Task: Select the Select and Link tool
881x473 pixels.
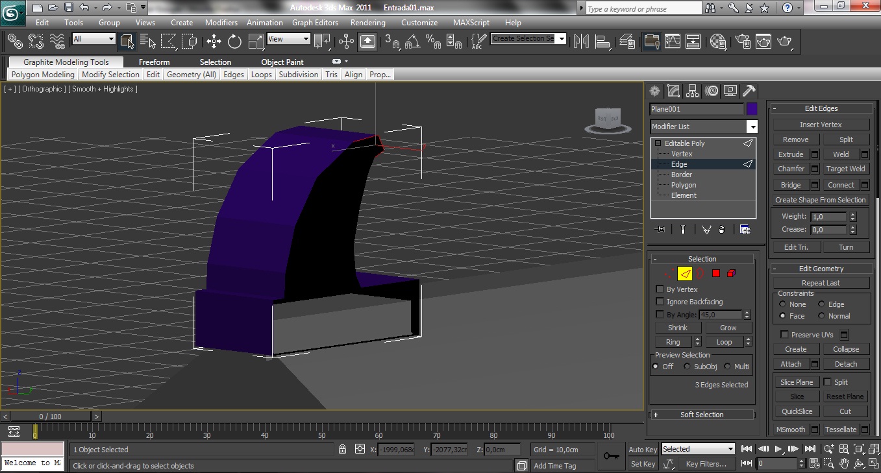Action: (14, 42)
